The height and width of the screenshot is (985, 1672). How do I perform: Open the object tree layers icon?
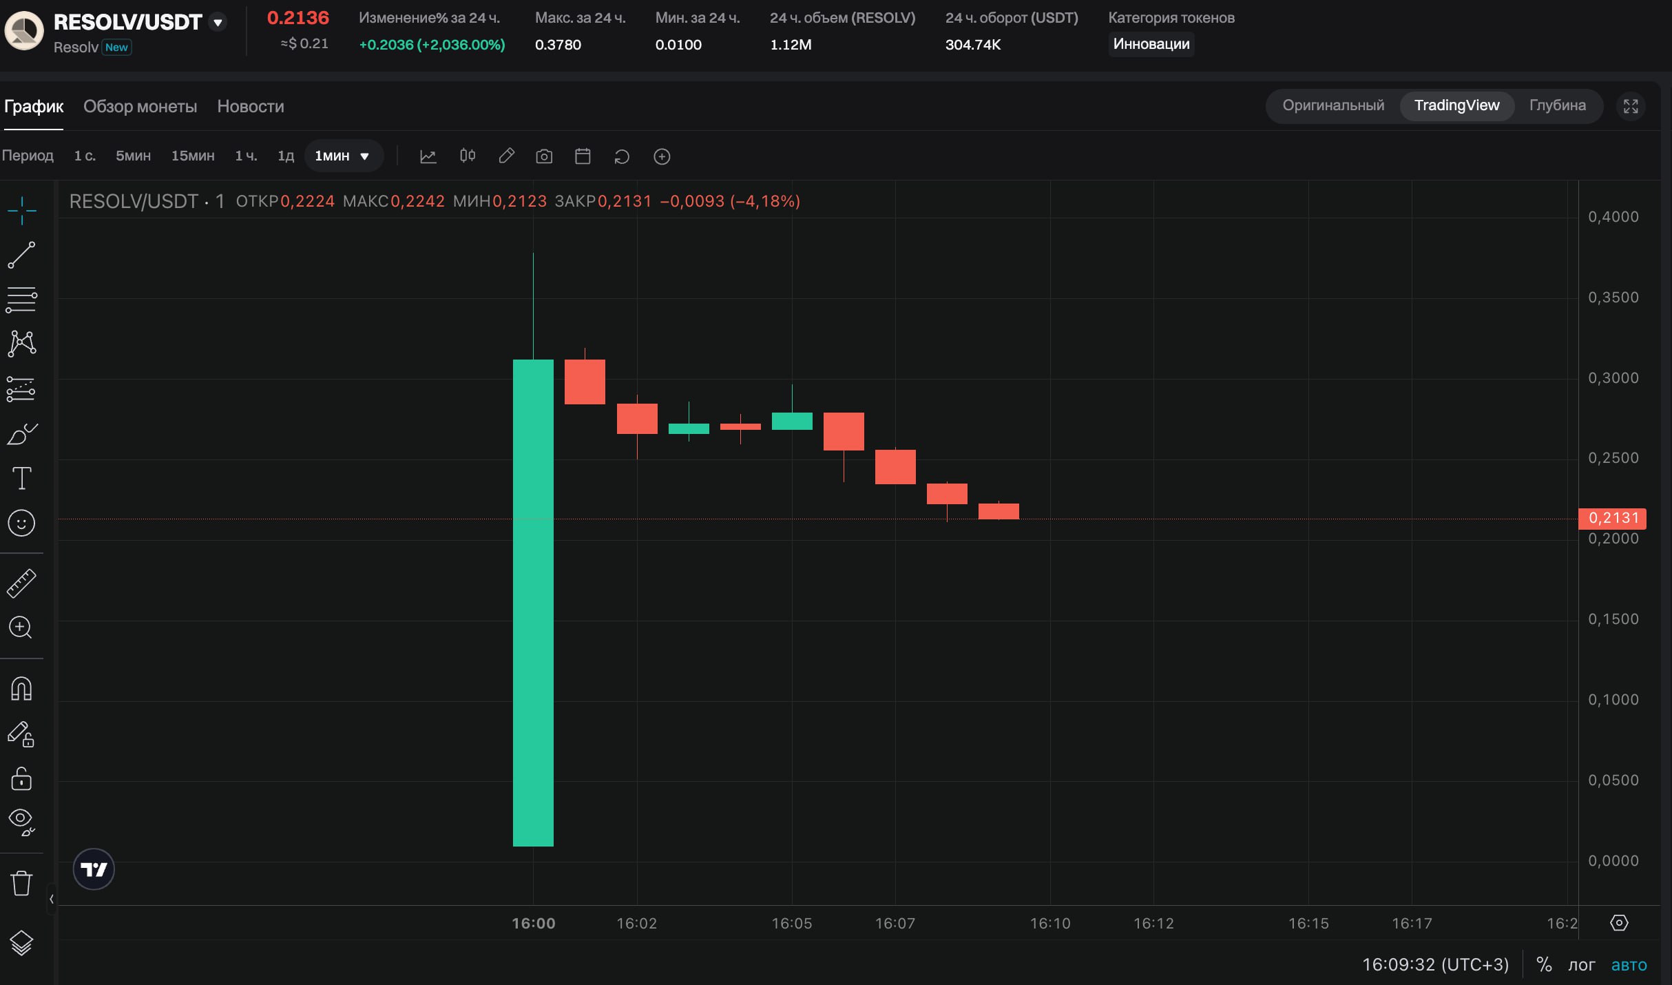(x=21, y=943)
